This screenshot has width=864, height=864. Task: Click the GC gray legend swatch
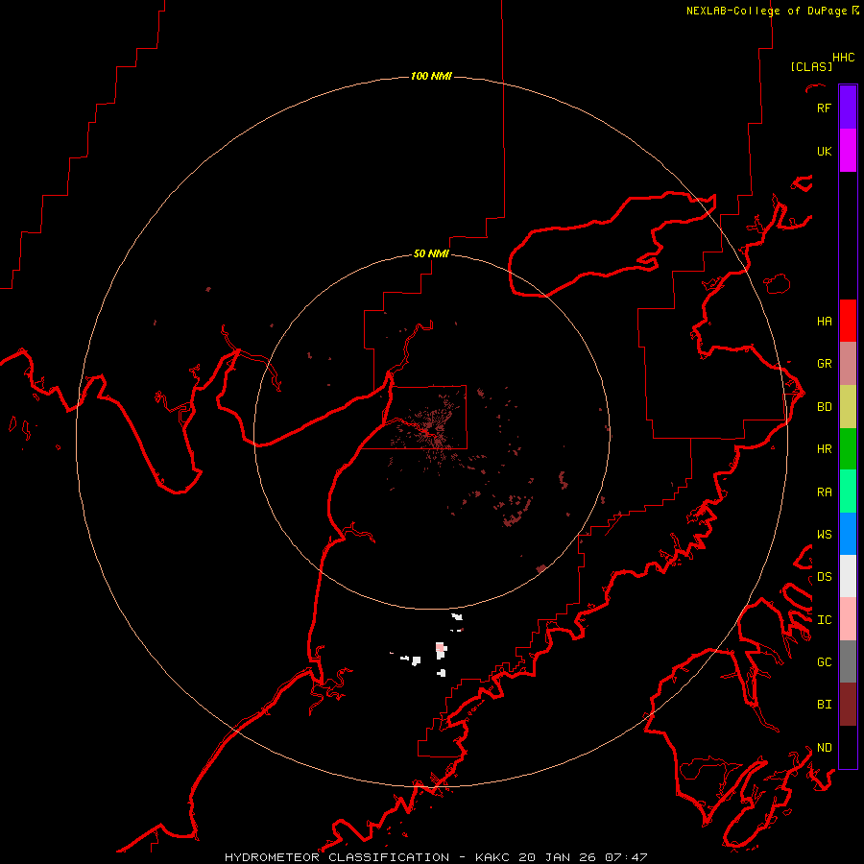(x=848, y=661)
